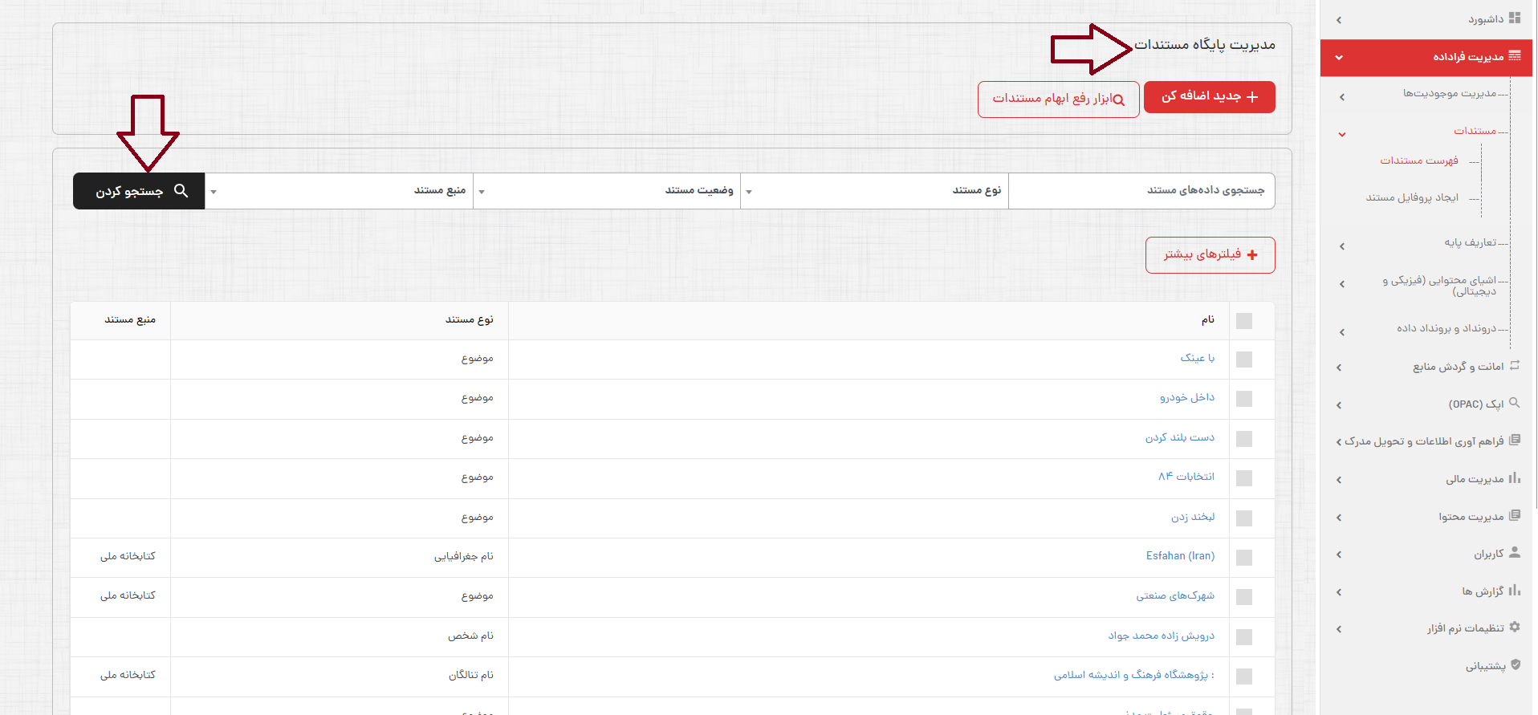Click the black جستجو کردن search button
The height and width of the screenshot is (715, 1538).
click(139, 191)
